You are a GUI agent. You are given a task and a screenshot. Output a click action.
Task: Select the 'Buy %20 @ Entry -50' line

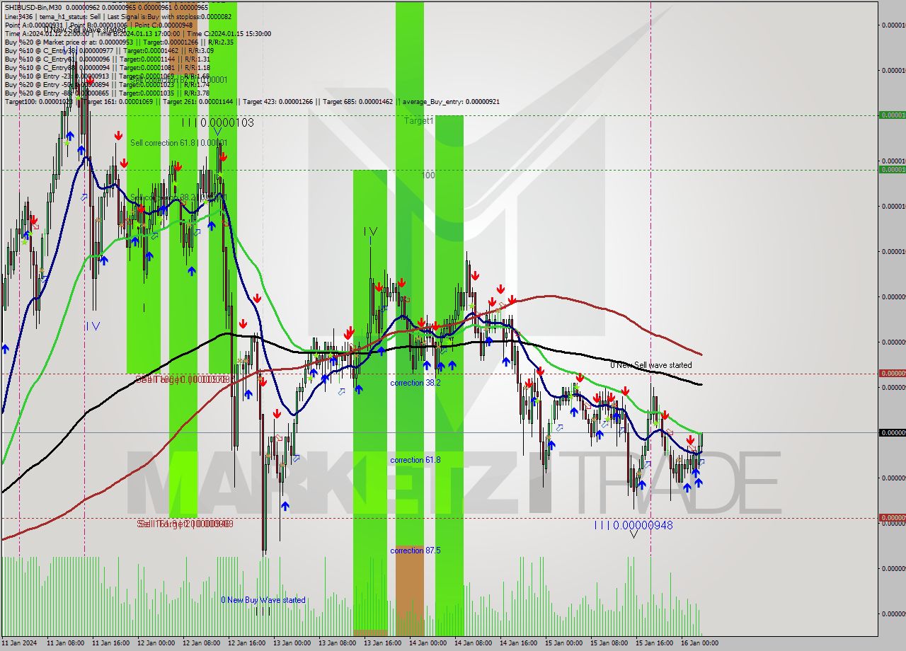107,84
